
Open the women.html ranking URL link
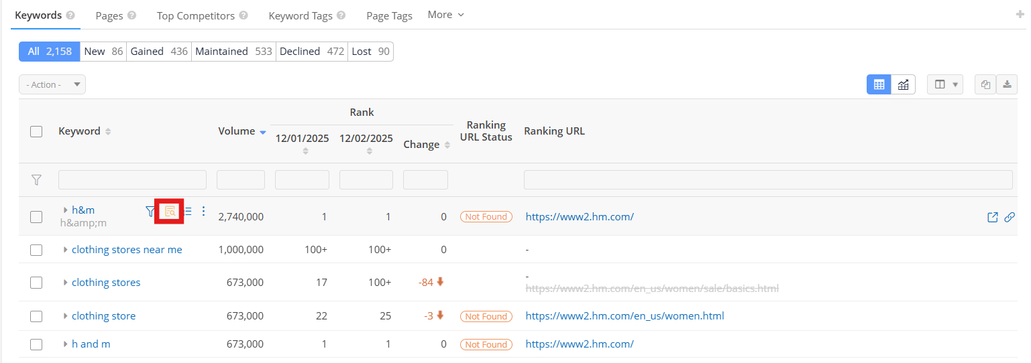click(625, 316)
